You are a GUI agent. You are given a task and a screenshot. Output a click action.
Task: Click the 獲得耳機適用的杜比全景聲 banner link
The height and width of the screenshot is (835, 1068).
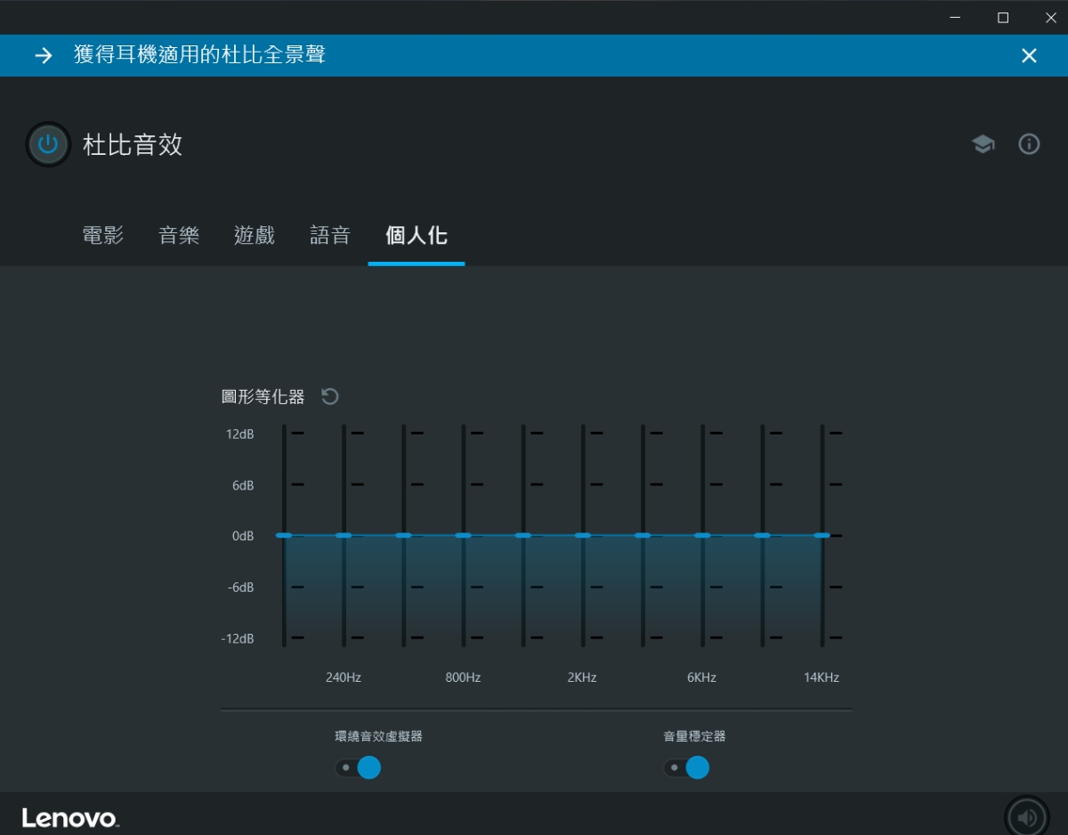[x=199, y=55]
